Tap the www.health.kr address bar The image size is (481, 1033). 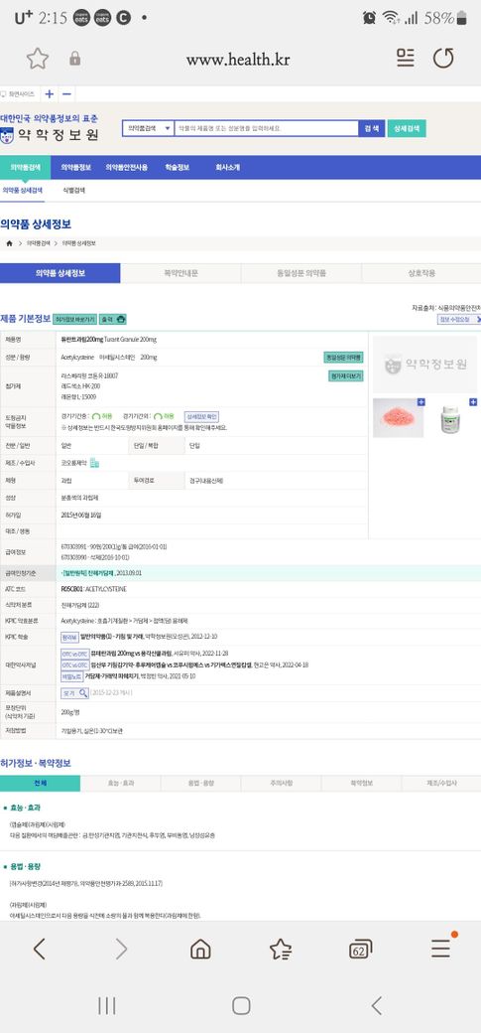[238, 60]
